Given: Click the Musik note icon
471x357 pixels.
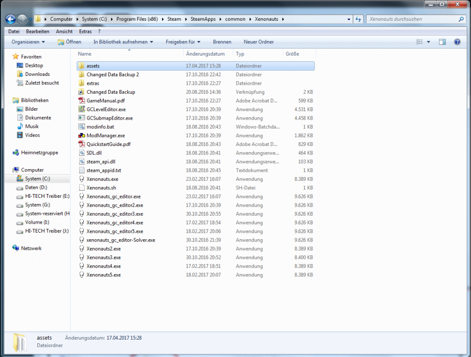Looking at the screenshot, I should pos(20,126).
